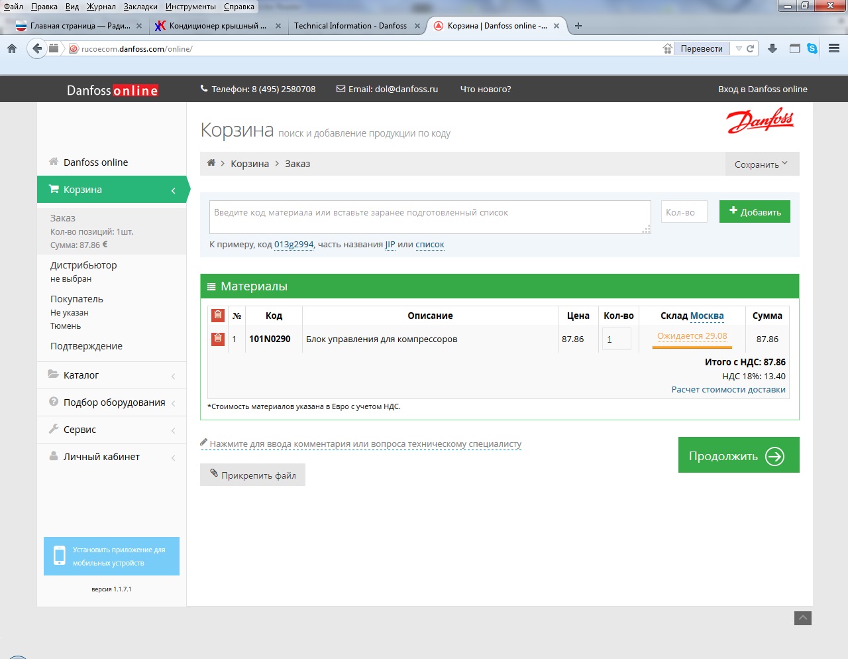848x659 pixels.
Task: Switch to the Кондиционер крышный tab
Action: (218, 26)
